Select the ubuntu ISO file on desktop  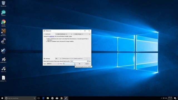tap(3, 79)
